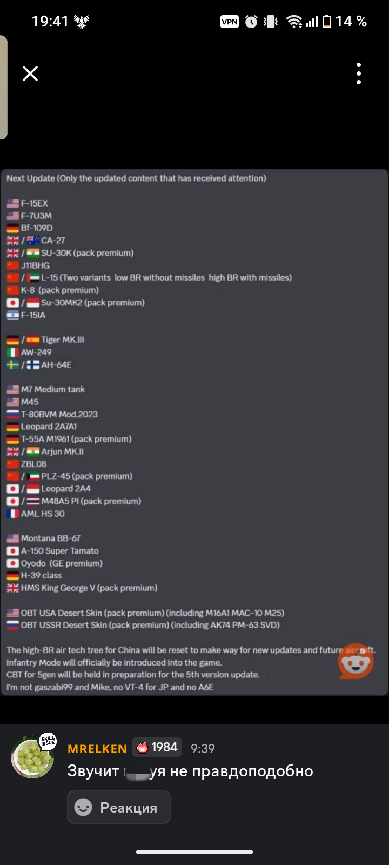Tap the alarm clock status icon
The image size is (389, 865).
251,22
